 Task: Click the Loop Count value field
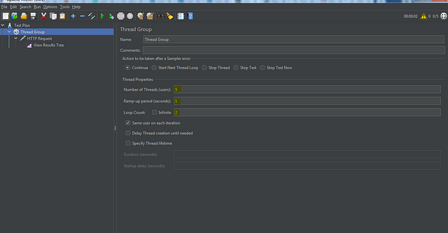307,112
